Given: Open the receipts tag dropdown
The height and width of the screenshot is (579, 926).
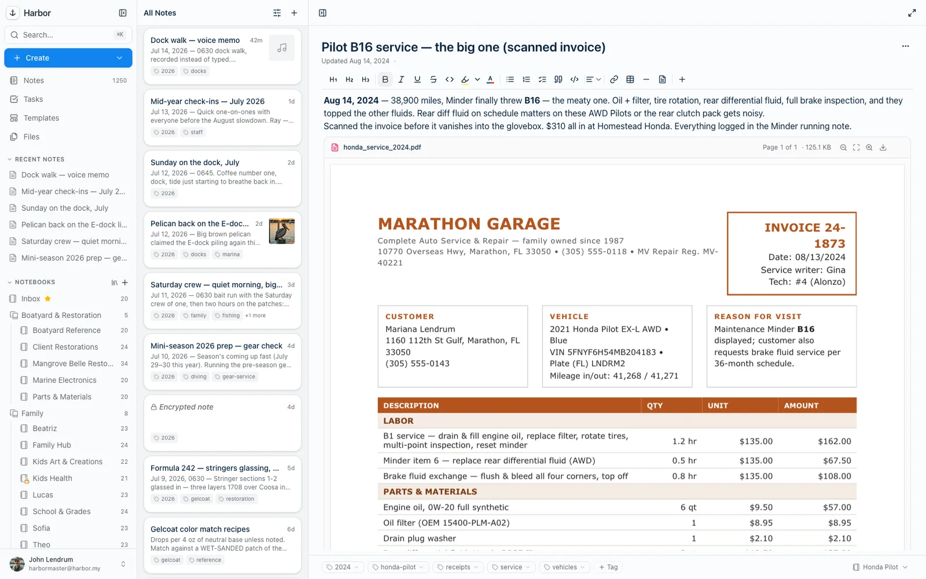Looking at the screenshot, I should tap(458, 567).
